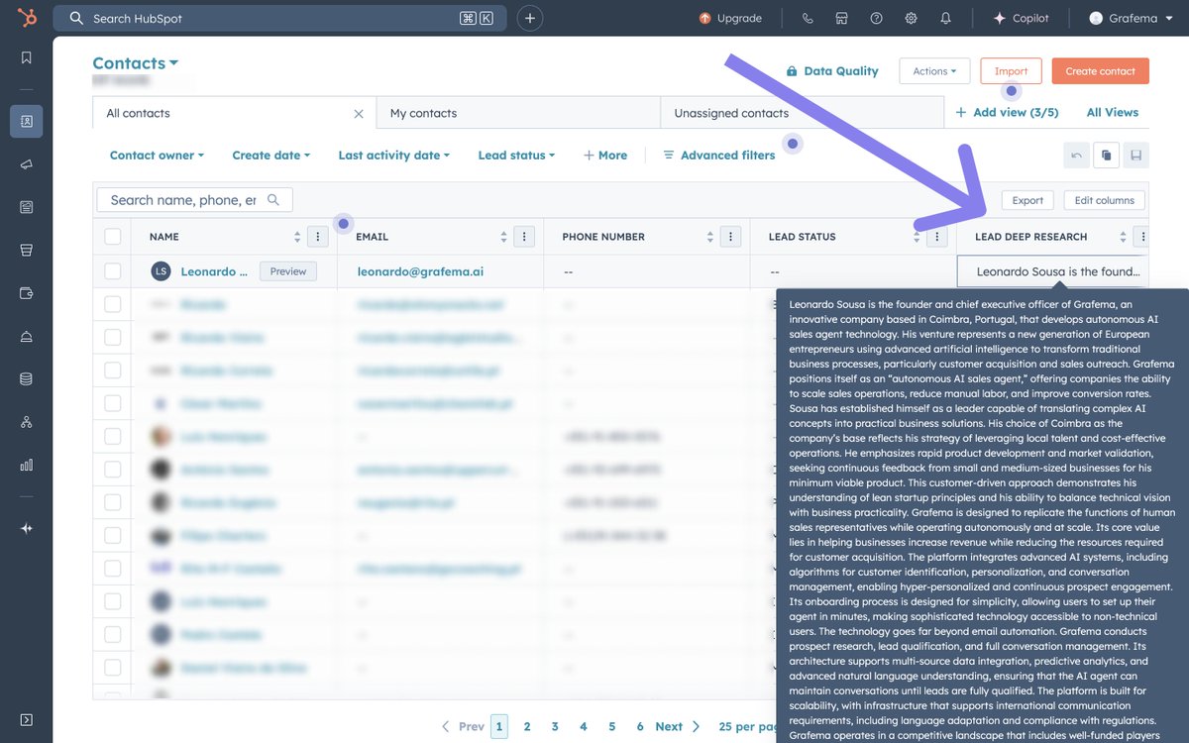Screen dimensions: 1189x743
Task: Click the clone view icon
Action: click(x=1107, y=155)
